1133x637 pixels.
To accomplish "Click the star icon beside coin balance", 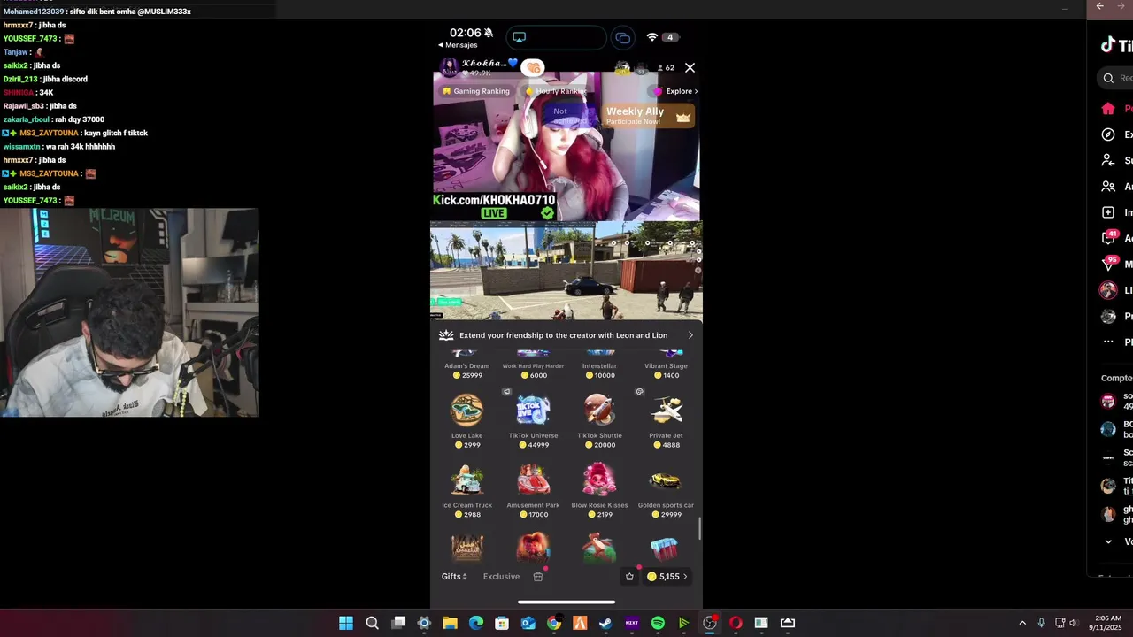I will (x=629, y=577).
